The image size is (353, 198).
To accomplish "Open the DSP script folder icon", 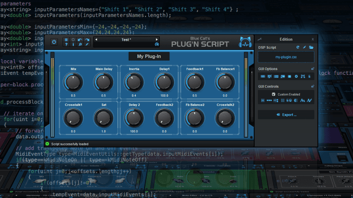I will click(311, 47).
